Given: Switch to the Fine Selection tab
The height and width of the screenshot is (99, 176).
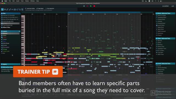Looking at the screenshot, I should [50, 9].
